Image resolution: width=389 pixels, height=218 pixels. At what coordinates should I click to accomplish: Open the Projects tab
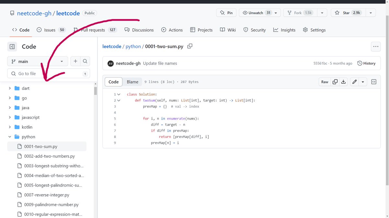pyautogui.click(x=201, y=30)
